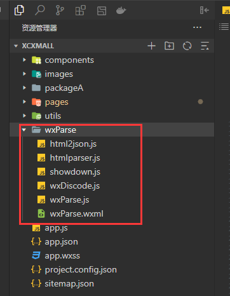Click the showdown.js JS icon

[41, 172]
